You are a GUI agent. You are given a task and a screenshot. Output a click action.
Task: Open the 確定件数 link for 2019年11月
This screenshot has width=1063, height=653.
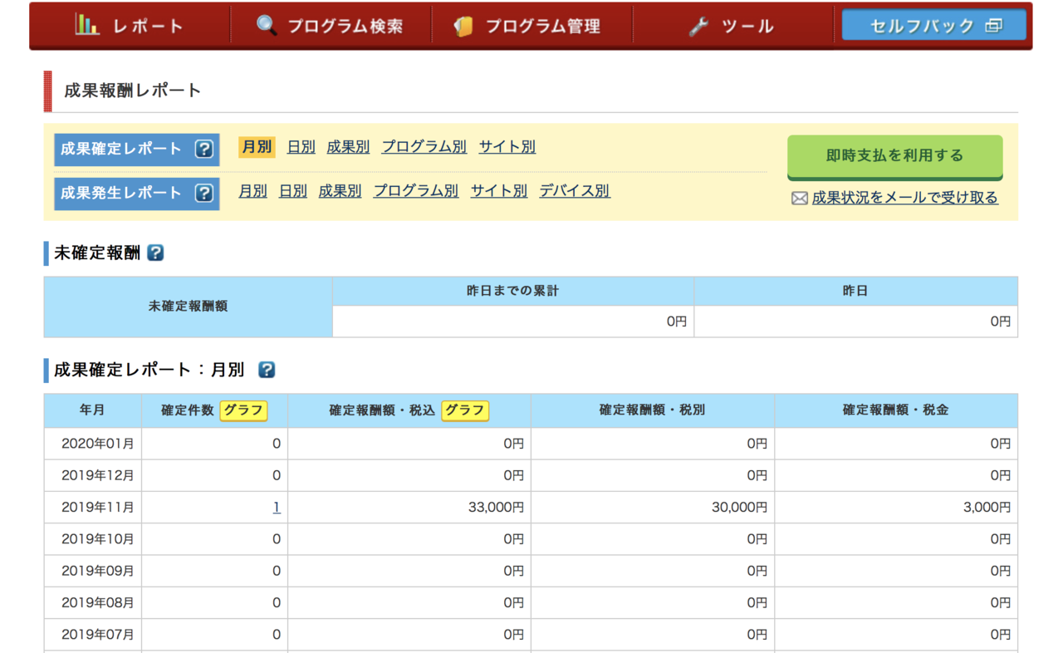[277, 507]
